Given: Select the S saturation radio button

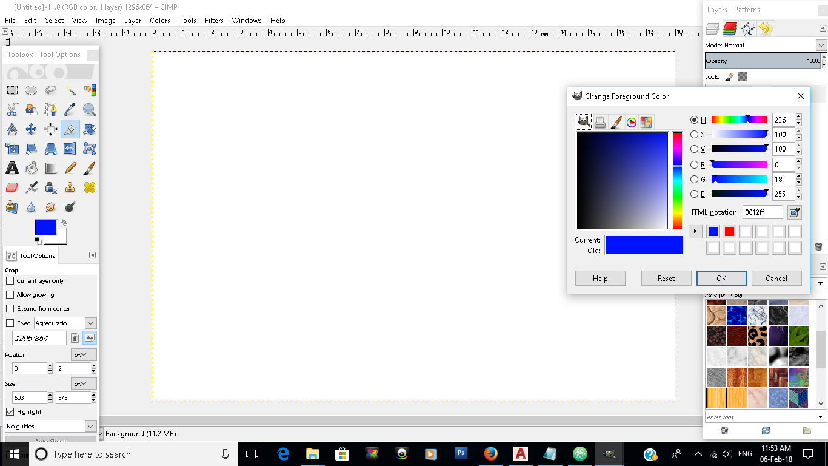Looking at the screenshot, I should point(695,135).
